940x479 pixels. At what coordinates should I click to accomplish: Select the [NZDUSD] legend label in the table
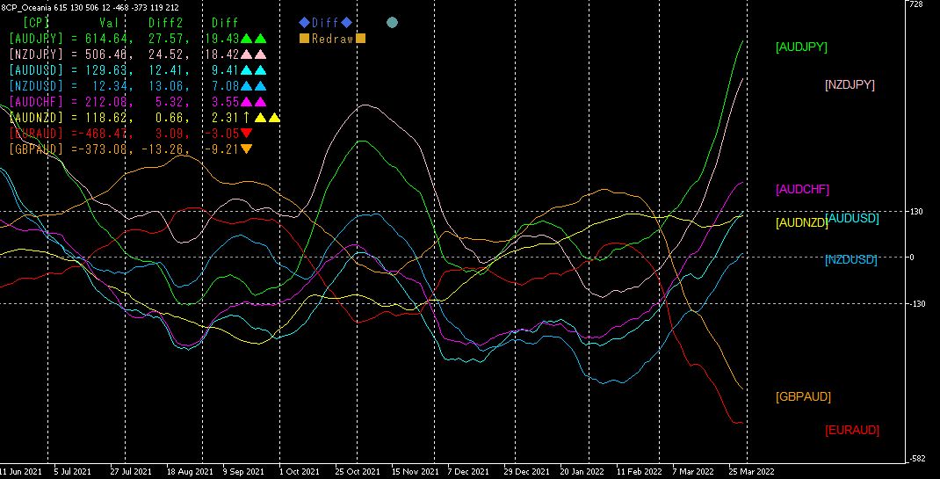click(36, 86)
